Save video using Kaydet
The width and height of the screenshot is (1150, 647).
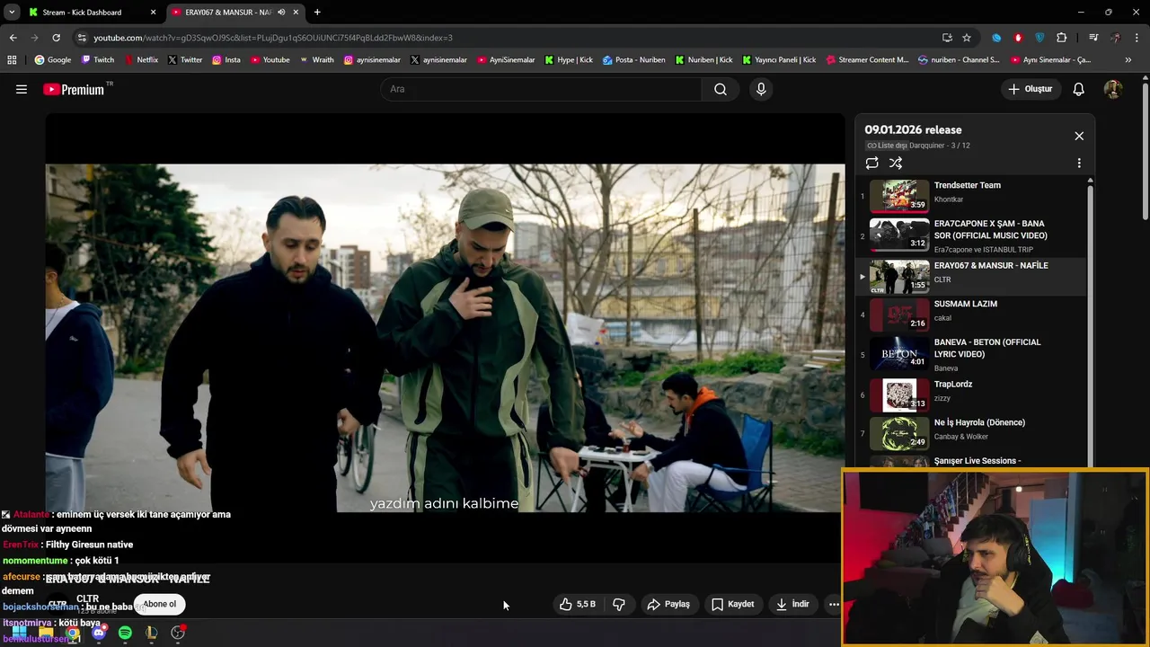click(x=733, y=604)
